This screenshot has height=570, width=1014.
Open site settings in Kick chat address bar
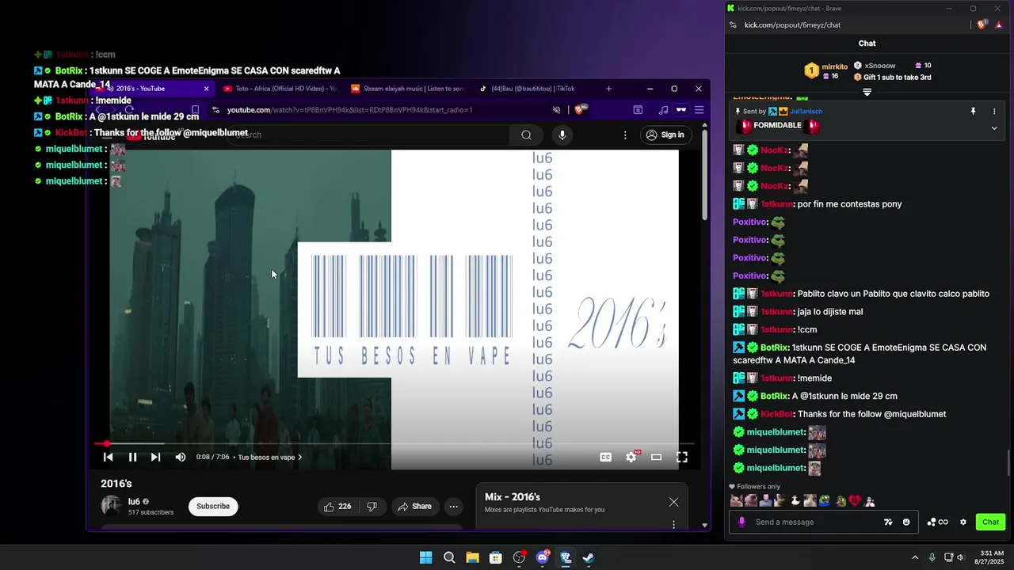click(x=733, y=25)
